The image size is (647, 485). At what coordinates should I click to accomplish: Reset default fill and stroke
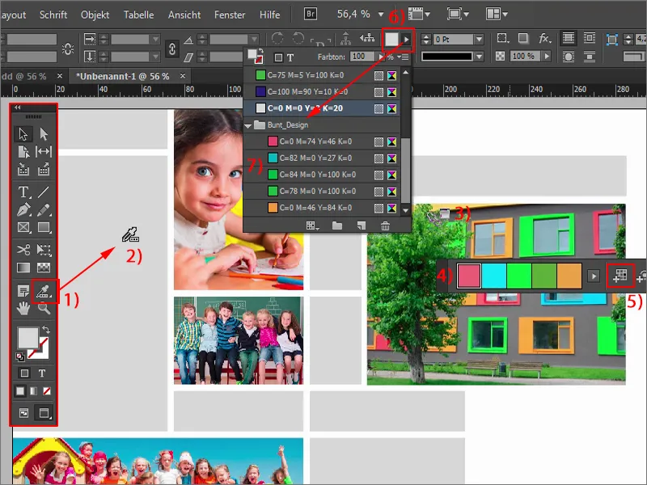pyautogui.click(x=19, y=356)
